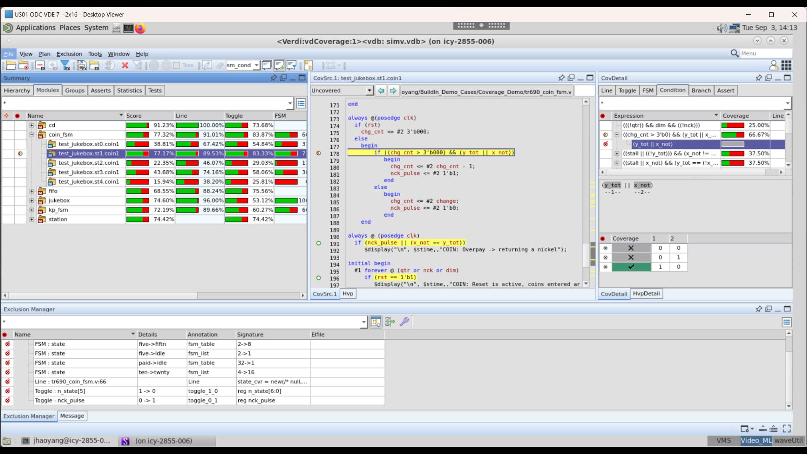Expand the station module node
The image size is (807, 454).
32,219
